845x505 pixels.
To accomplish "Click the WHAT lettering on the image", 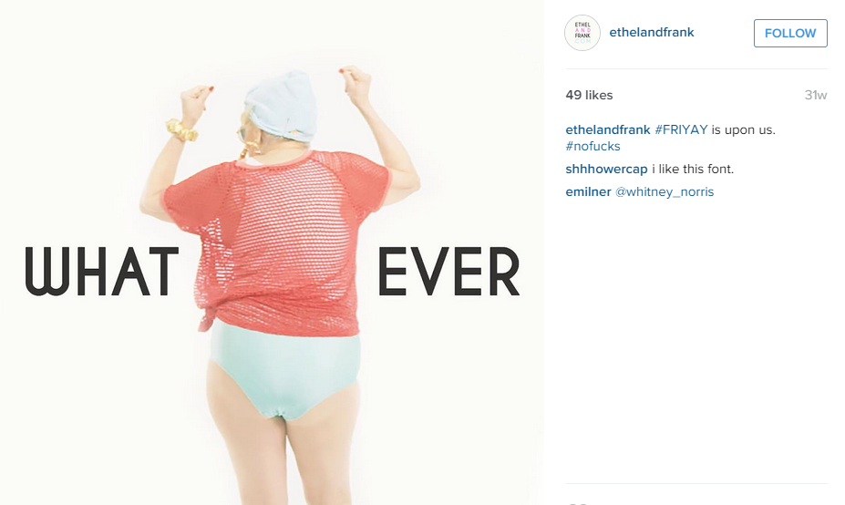I will tap(101, 271).
